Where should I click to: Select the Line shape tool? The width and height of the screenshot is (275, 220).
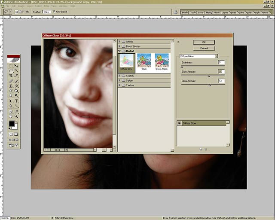(x=16, y=106)
